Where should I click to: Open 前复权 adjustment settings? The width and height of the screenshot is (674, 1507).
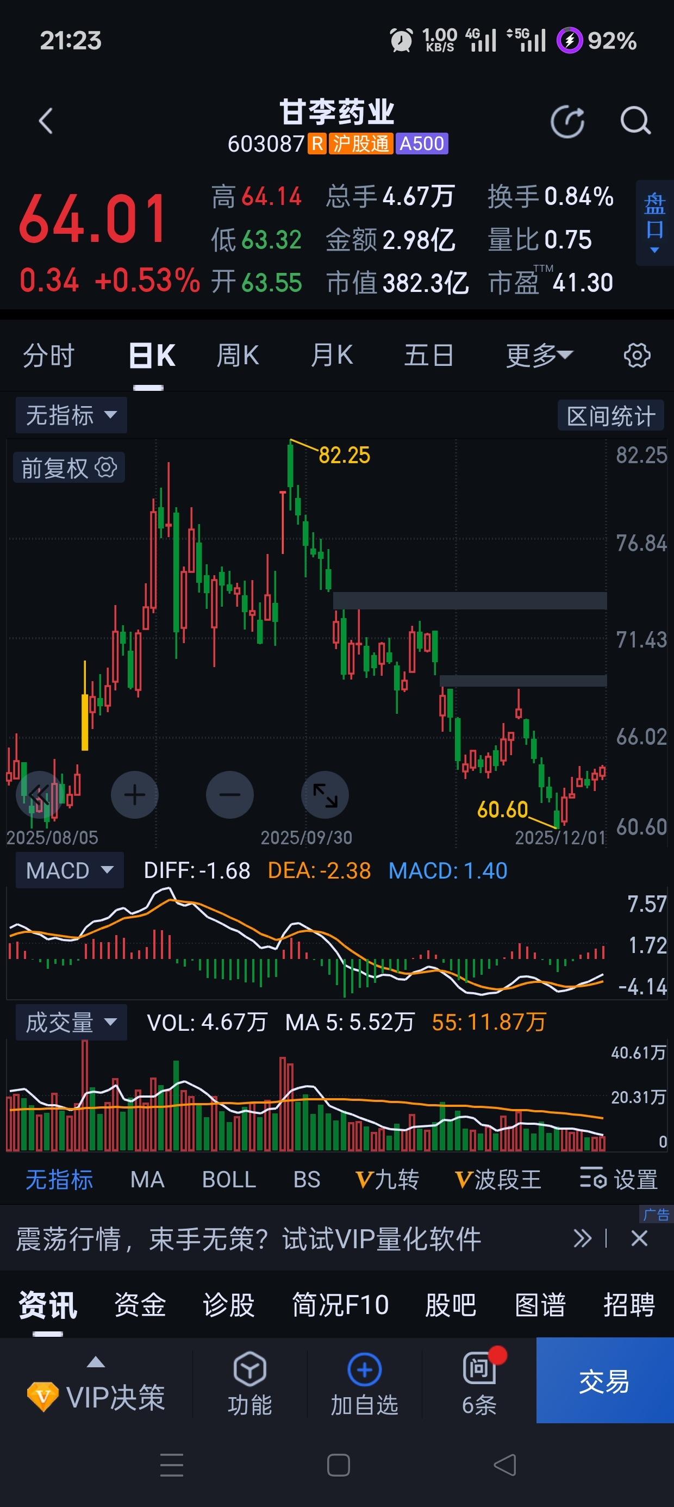tap(69, 468)
